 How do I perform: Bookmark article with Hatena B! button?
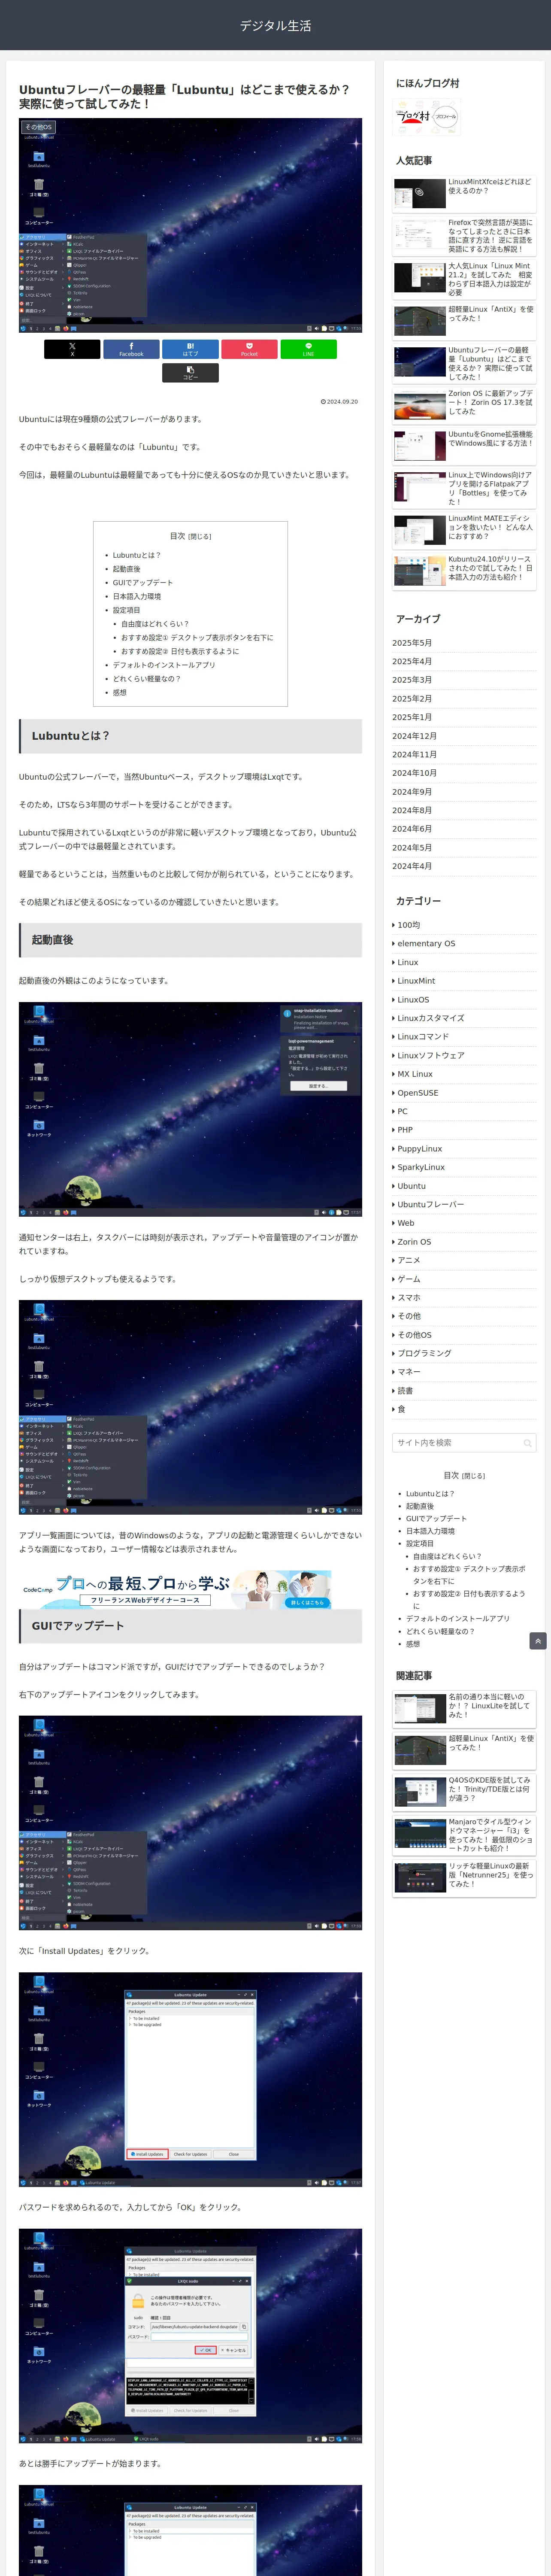[x=190, y=349]
